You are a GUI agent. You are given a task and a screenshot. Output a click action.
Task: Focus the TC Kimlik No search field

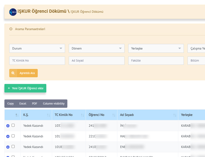[37, 61]
